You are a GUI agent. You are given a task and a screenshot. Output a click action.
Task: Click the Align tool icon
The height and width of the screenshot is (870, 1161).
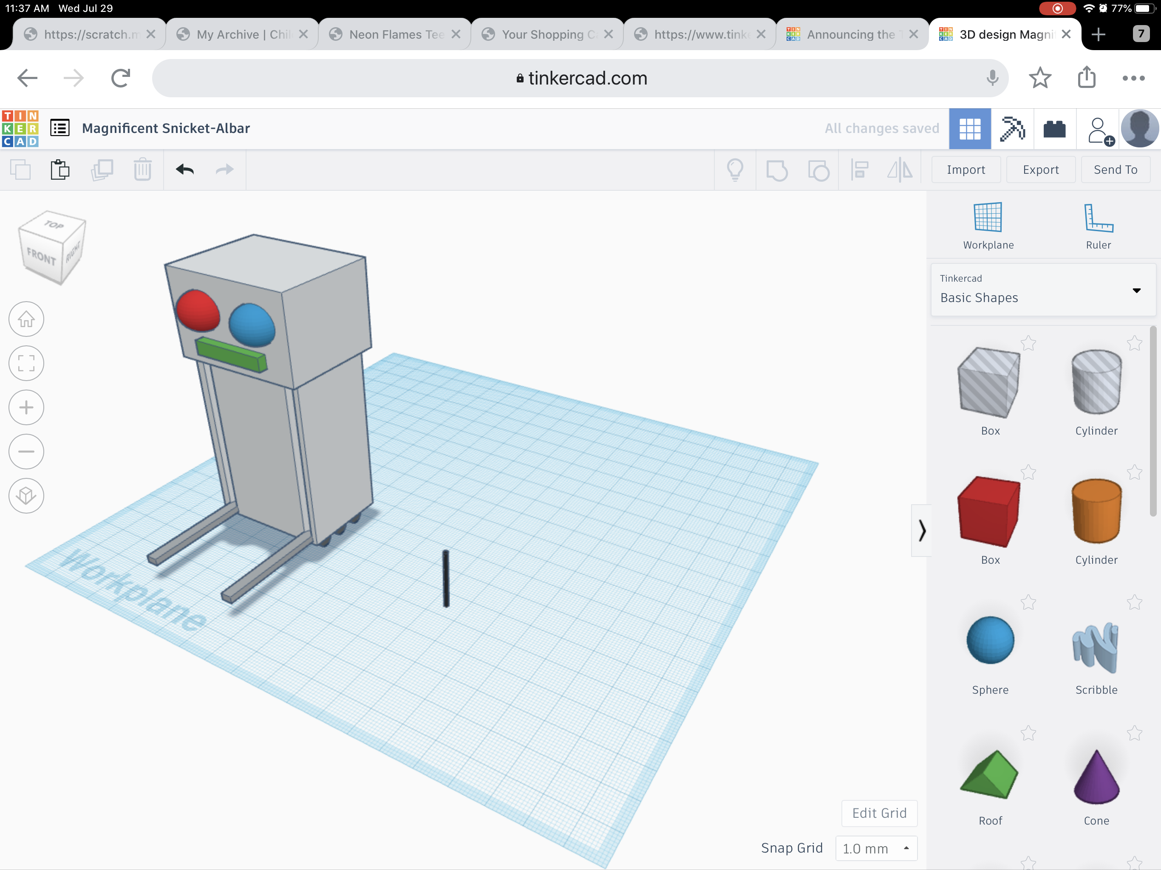[859, 169]
